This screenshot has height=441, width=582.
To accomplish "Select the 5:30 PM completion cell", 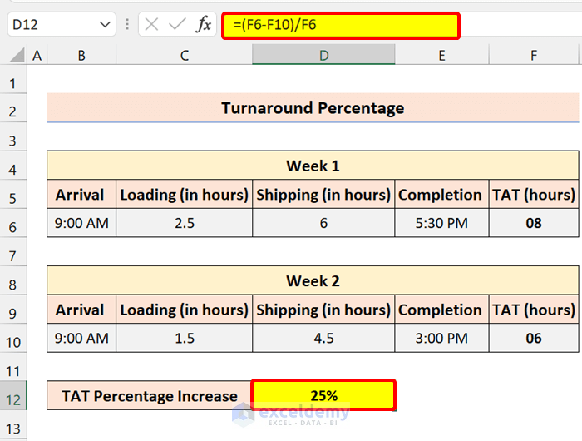I will [x=441, y=223].
